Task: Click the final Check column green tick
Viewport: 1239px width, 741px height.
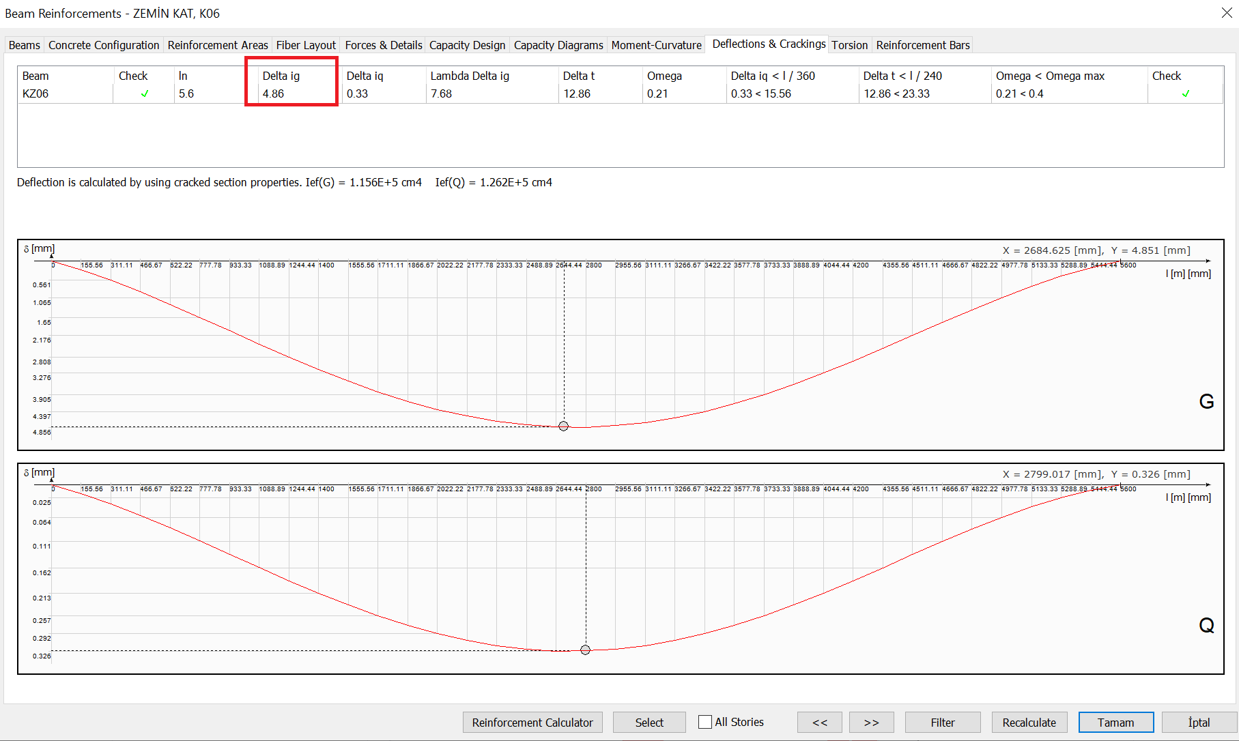Action: [x=1186, y=93]
